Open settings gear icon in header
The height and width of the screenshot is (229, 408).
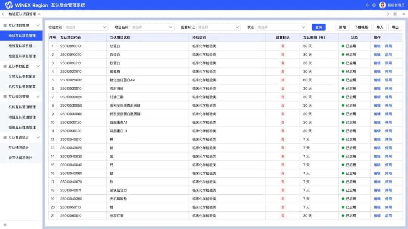(x=374, y=5)
